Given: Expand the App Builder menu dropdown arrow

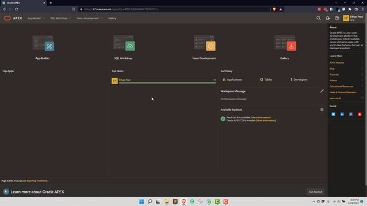Looking at the screenshot, I should [44, 18].
